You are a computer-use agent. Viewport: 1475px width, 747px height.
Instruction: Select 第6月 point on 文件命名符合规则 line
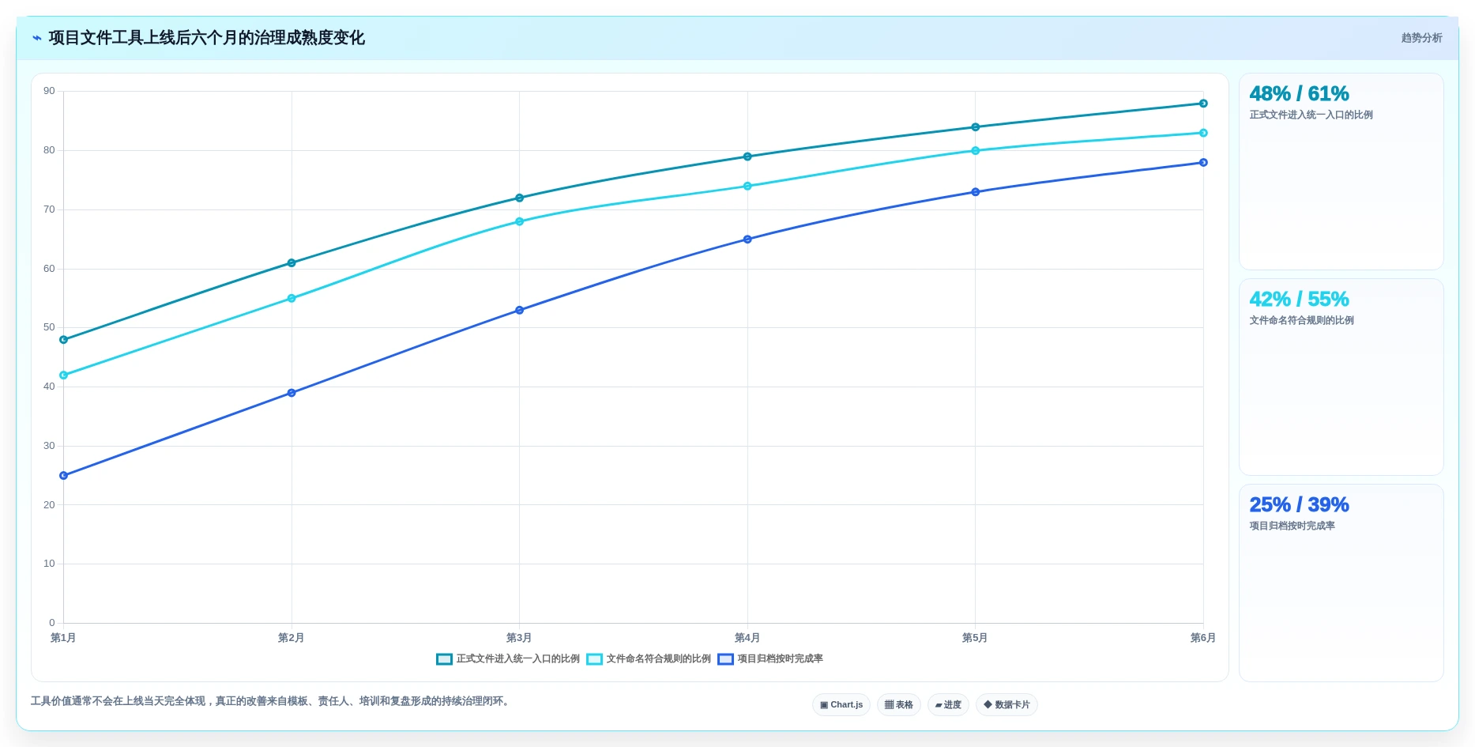coord(1203,133)
